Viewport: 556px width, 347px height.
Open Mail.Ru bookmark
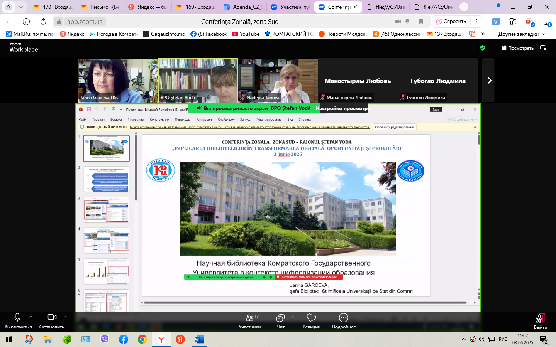pyautogui.click(x=30, y=34)
